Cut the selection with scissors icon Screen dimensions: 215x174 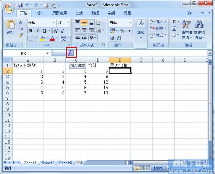20,22
